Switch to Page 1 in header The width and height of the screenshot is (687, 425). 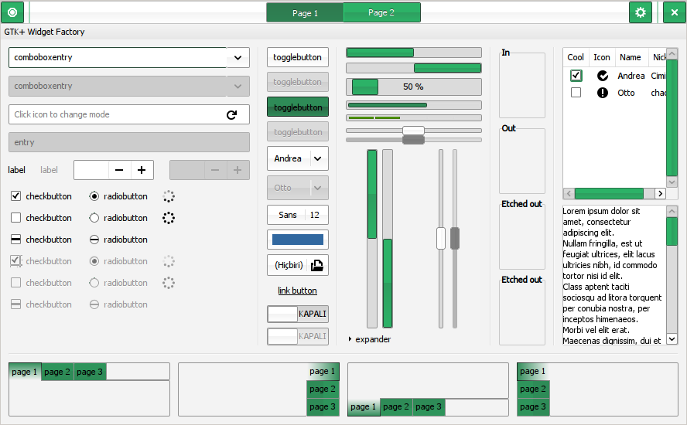tap(305, 12)
